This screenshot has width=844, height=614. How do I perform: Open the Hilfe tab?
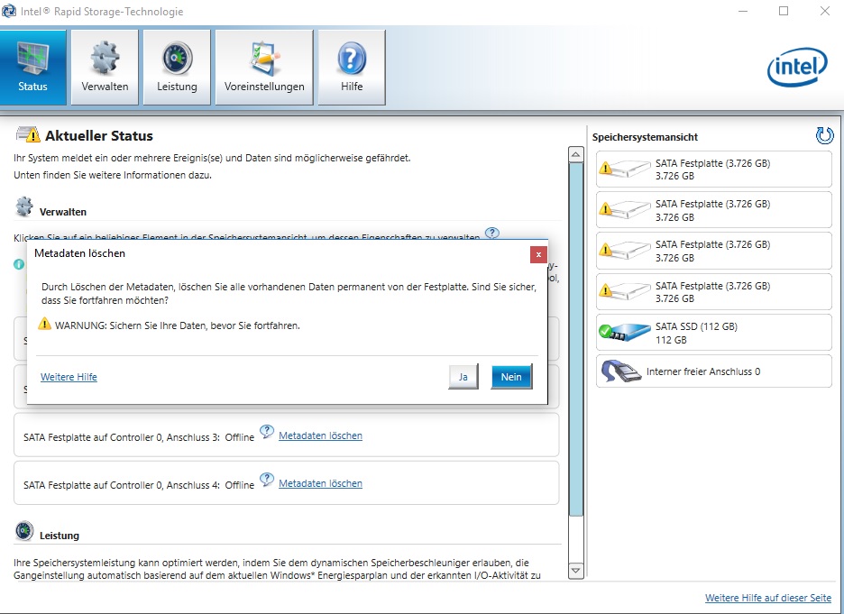352,68
